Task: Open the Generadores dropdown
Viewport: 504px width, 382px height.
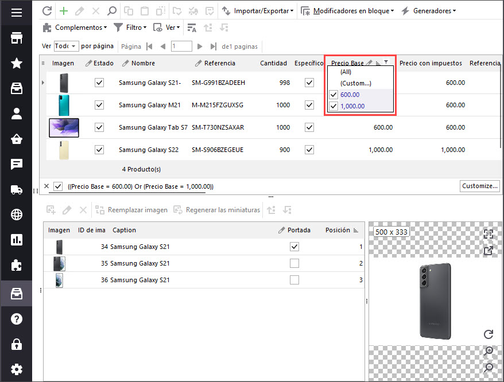Action: click(428, 11)
